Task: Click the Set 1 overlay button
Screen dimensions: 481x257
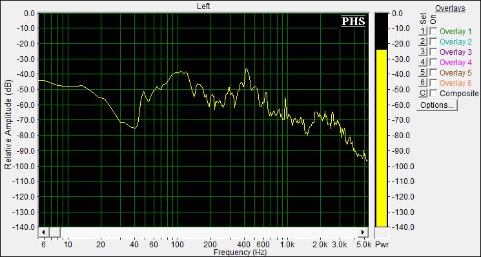Action: pyautogui.click(x=423, y=31)
